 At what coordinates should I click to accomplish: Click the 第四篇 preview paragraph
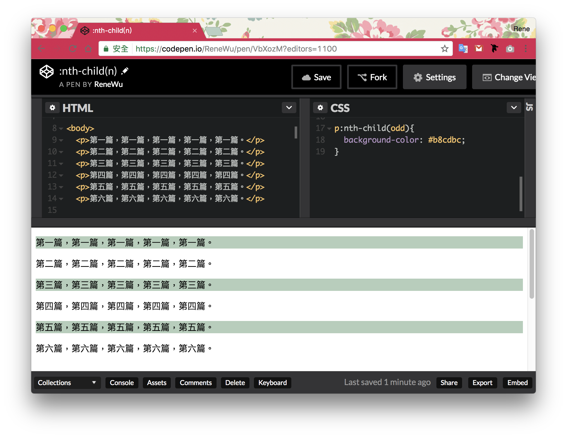click(279, 306)
